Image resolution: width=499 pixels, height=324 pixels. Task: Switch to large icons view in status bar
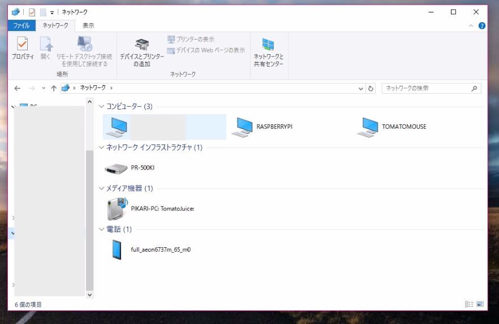(x=480, y=305)
